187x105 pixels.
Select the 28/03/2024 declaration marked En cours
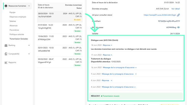[x=60, y=17]
